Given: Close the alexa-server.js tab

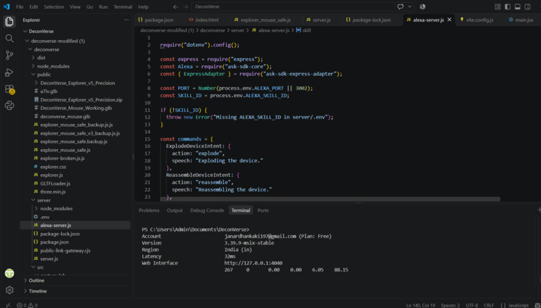Looking at the screenshot, I should pos(449,20).
